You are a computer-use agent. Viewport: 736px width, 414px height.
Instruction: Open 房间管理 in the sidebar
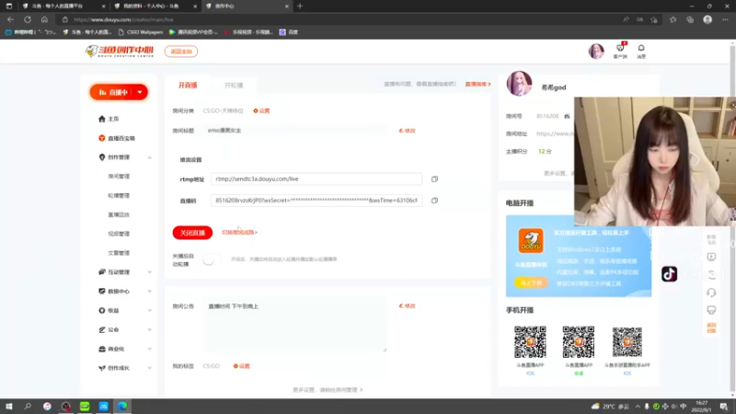coord(119,177)
